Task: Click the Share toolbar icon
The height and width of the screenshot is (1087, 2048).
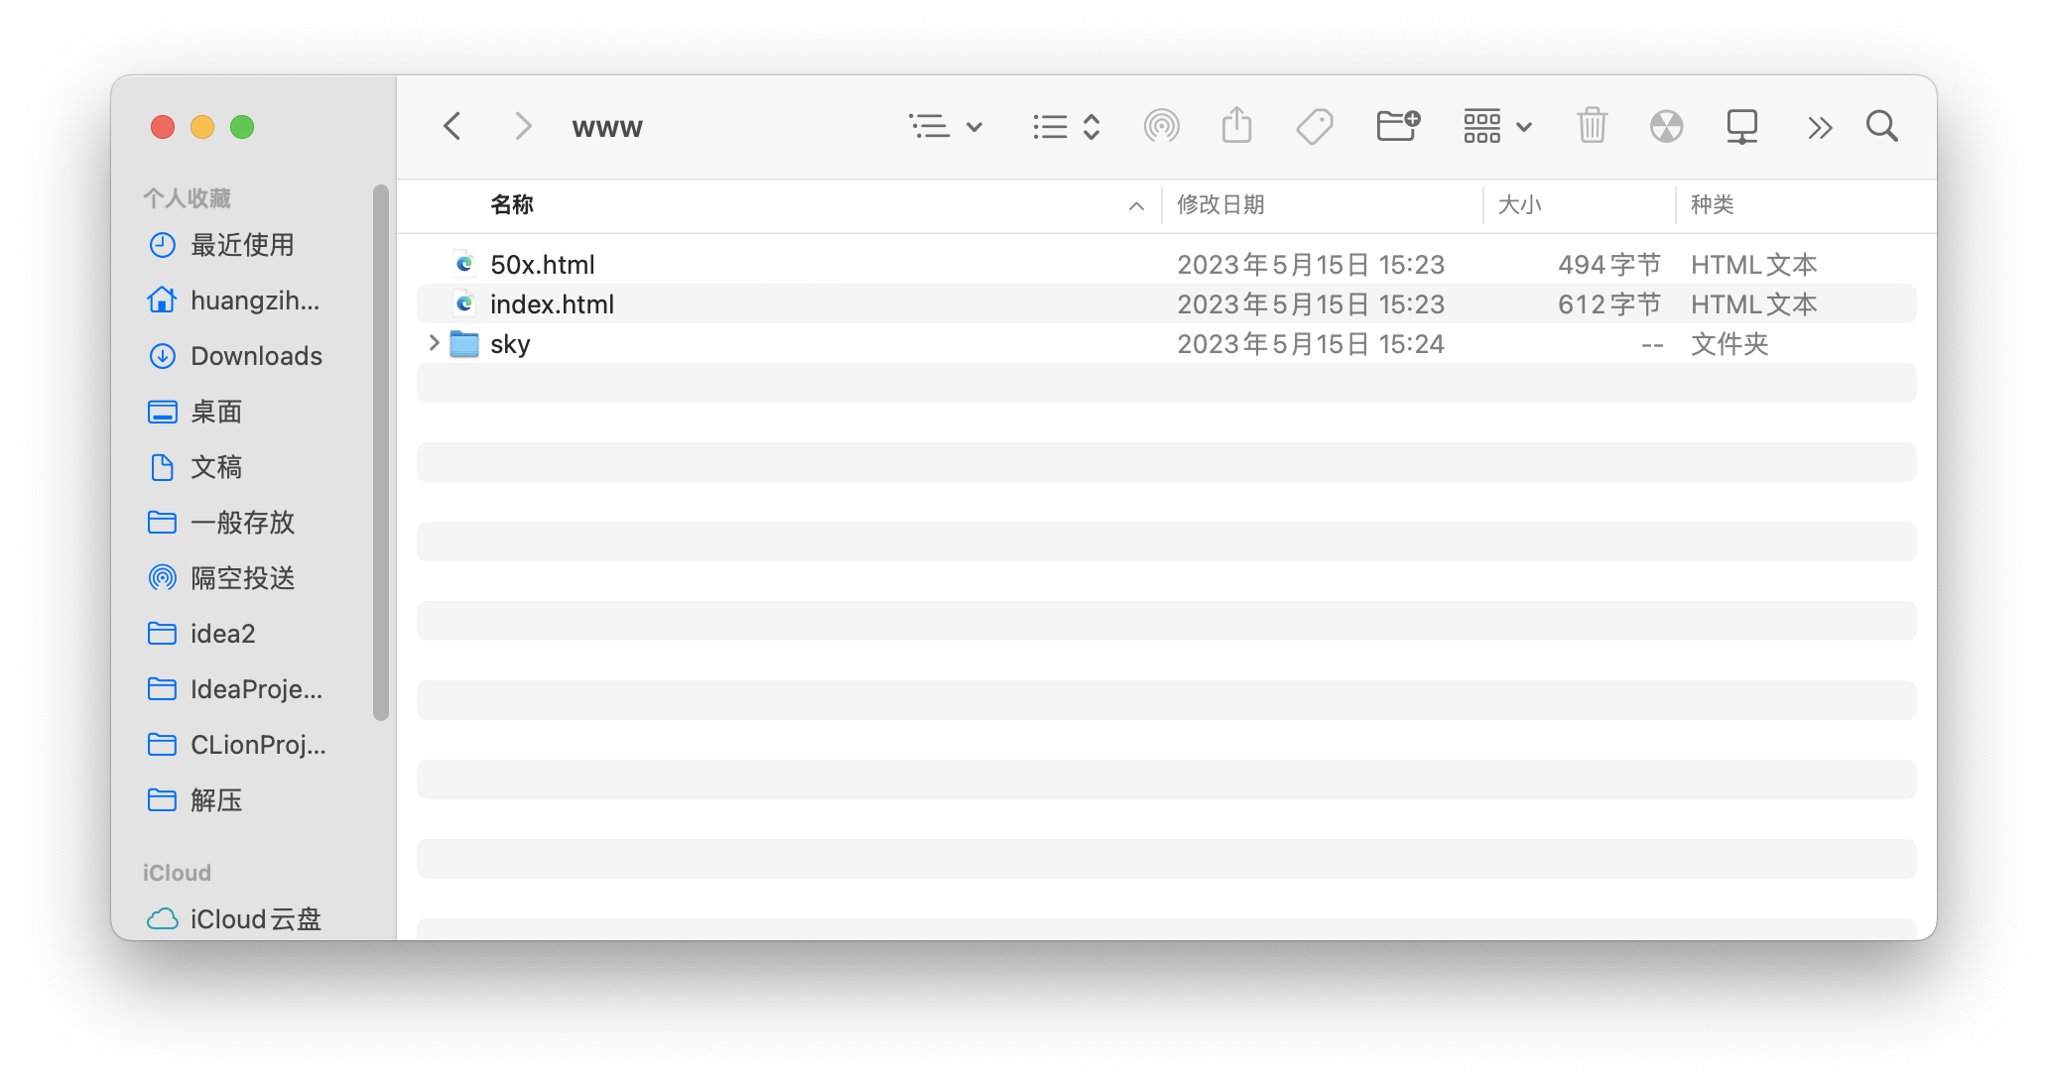Action: [1236, 126]
